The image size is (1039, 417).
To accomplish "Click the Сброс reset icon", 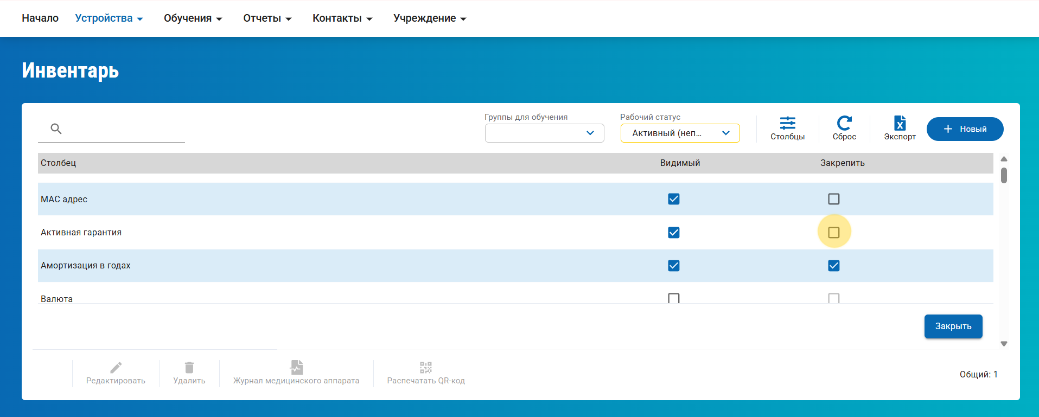I will click(x=844, y=123).
